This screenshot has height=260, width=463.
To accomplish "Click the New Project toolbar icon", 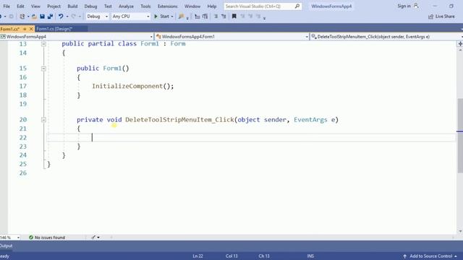I will pos(22,17).
